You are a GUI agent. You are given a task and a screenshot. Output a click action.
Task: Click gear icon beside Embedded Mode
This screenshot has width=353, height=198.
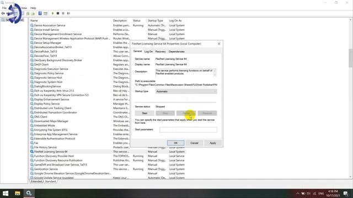[x=32, y=125]
